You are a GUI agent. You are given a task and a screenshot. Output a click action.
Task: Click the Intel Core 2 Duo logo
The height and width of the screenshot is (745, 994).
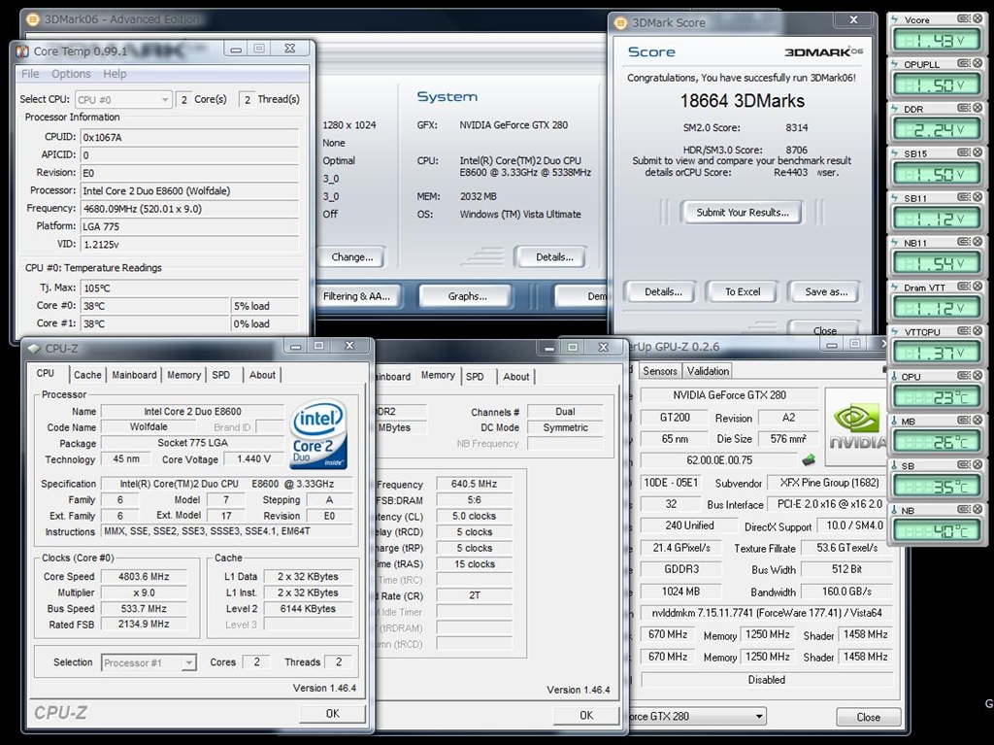pos(318,434)
